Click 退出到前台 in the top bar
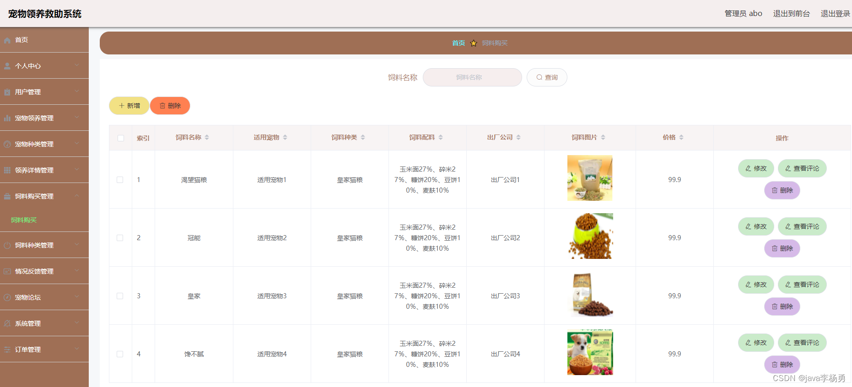852x387 pixels. click(x=791, y=14)
